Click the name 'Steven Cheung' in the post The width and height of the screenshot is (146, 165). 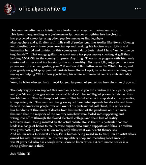point(124,42)
